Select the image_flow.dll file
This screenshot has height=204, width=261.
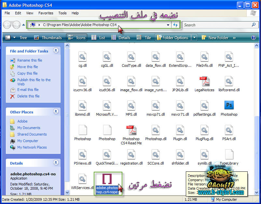click(x=131, y=84)
